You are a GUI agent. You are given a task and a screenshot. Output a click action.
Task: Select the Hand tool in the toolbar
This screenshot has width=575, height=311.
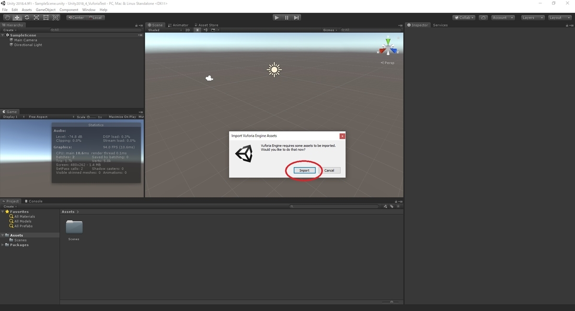point(8,18)
